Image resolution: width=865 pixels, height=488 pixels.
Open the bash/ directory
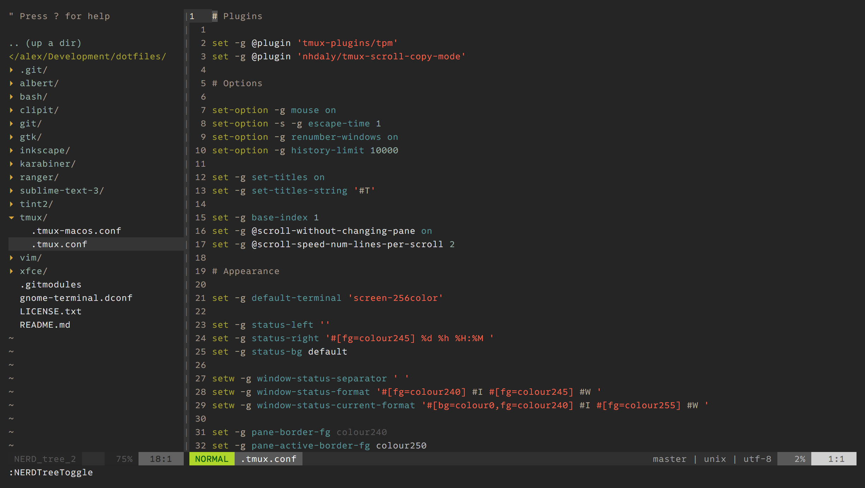click(x=33, y=96)
